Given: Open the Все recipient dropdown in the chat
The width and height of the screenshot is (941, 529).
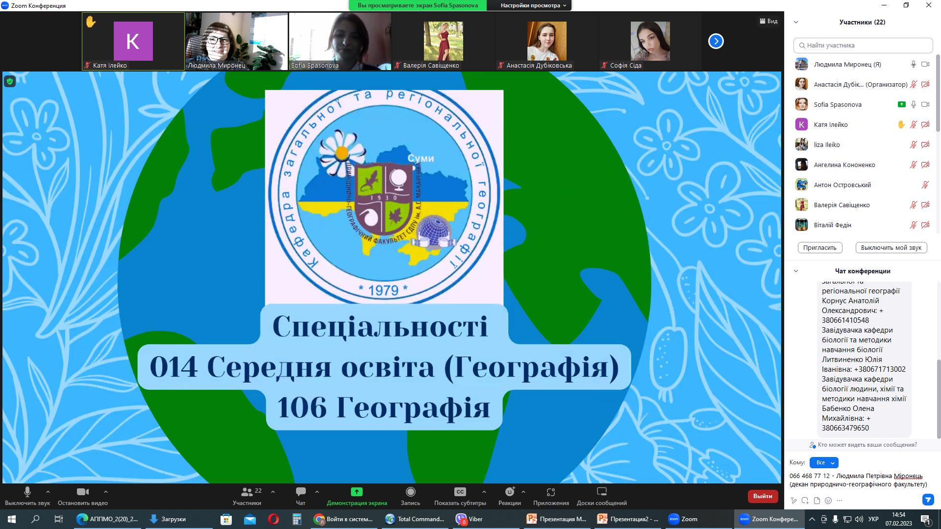Looking at the screenshot, I should pyautogui.click(x=824, y=462).
